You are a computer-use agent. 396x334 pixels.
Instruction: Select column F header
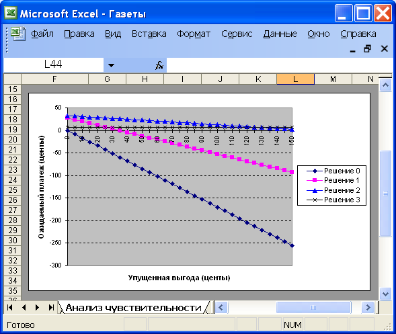coord(55,79)
